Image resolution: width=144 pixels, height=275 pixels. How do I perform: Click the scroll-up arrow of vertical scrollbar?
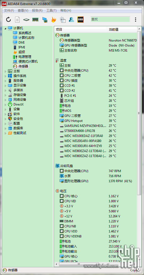139,29
